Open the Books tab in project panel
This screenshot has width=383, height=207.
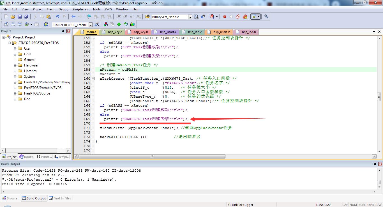(x=26, y=157)
